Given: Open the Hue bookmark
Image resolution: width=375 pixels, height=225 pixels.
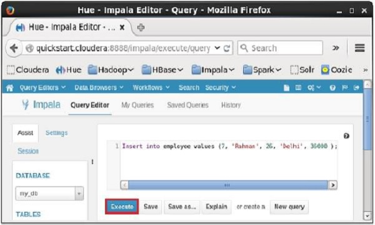Looking at the screenshot, I should 69,70.
